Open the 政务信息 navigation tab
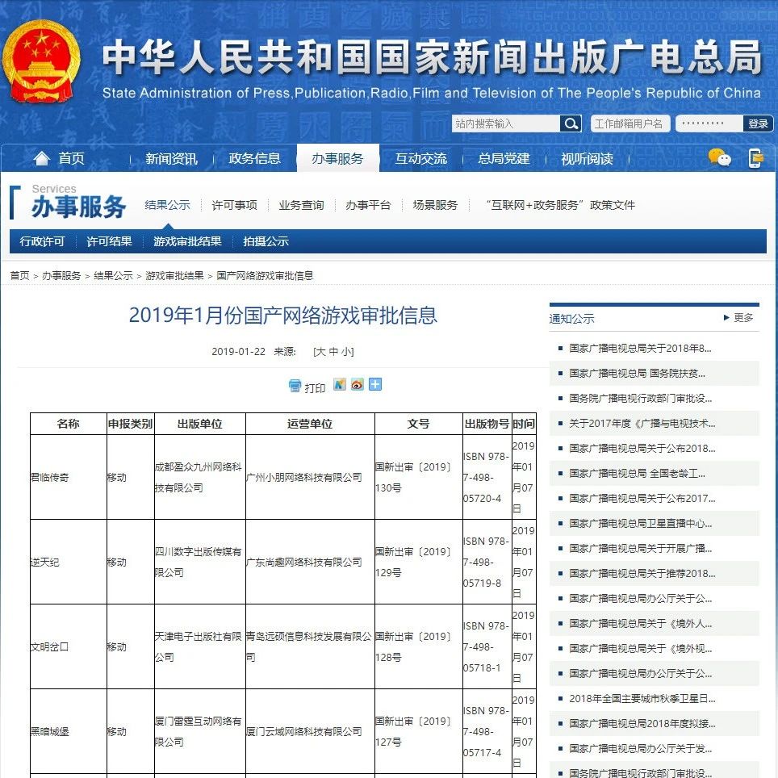The width and height of the screenshot is (778, 778). pyautogui.click(x=254, y=158)
